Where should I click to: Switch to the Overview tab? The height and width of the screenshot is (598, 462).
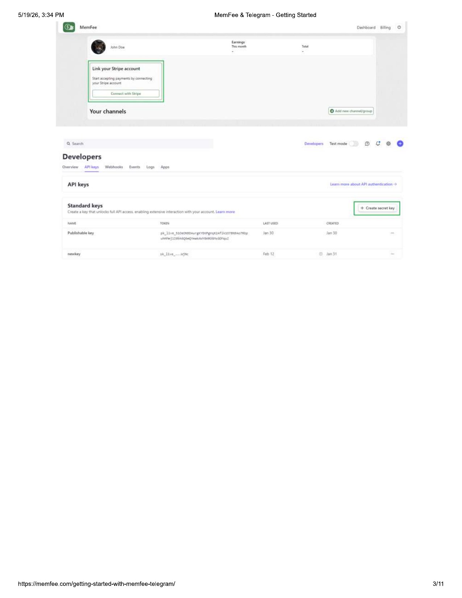pyautogui.click(x=70, y=167)
